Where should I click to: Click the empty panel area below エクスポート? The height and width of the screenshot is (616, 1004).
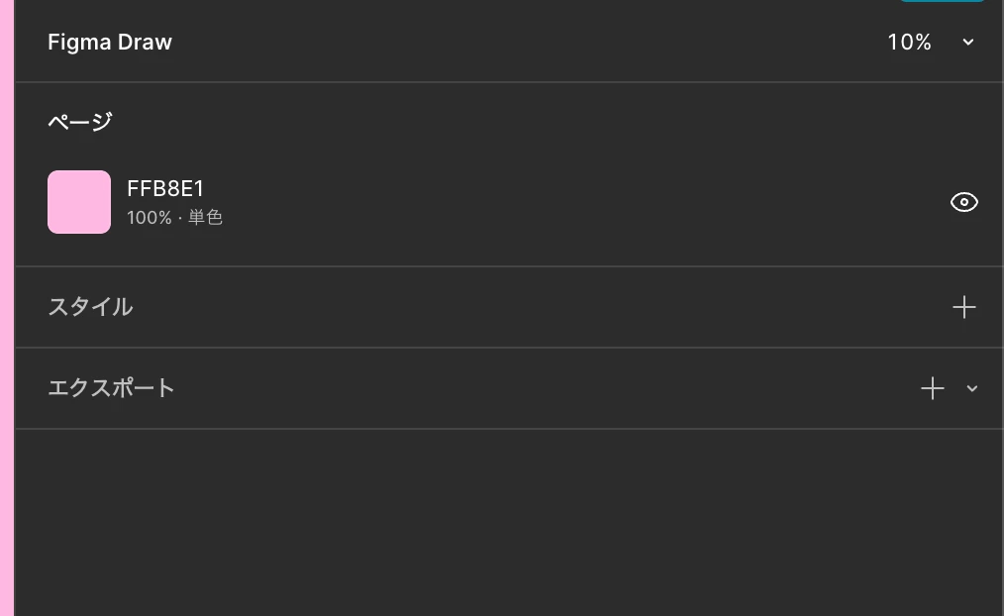coord(510,523)
